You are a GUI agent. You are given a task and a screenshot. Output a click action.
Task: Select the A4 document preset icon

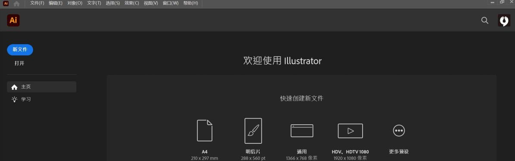(x=205, y=130)
